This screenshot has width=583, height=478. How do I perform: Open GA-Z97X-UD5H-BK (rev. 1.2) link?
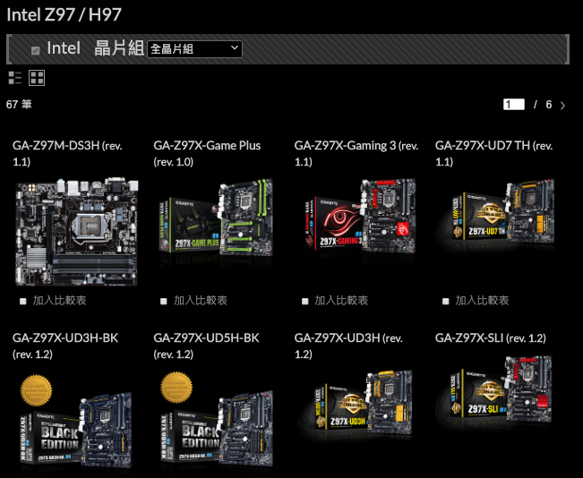tap(206, 346)
